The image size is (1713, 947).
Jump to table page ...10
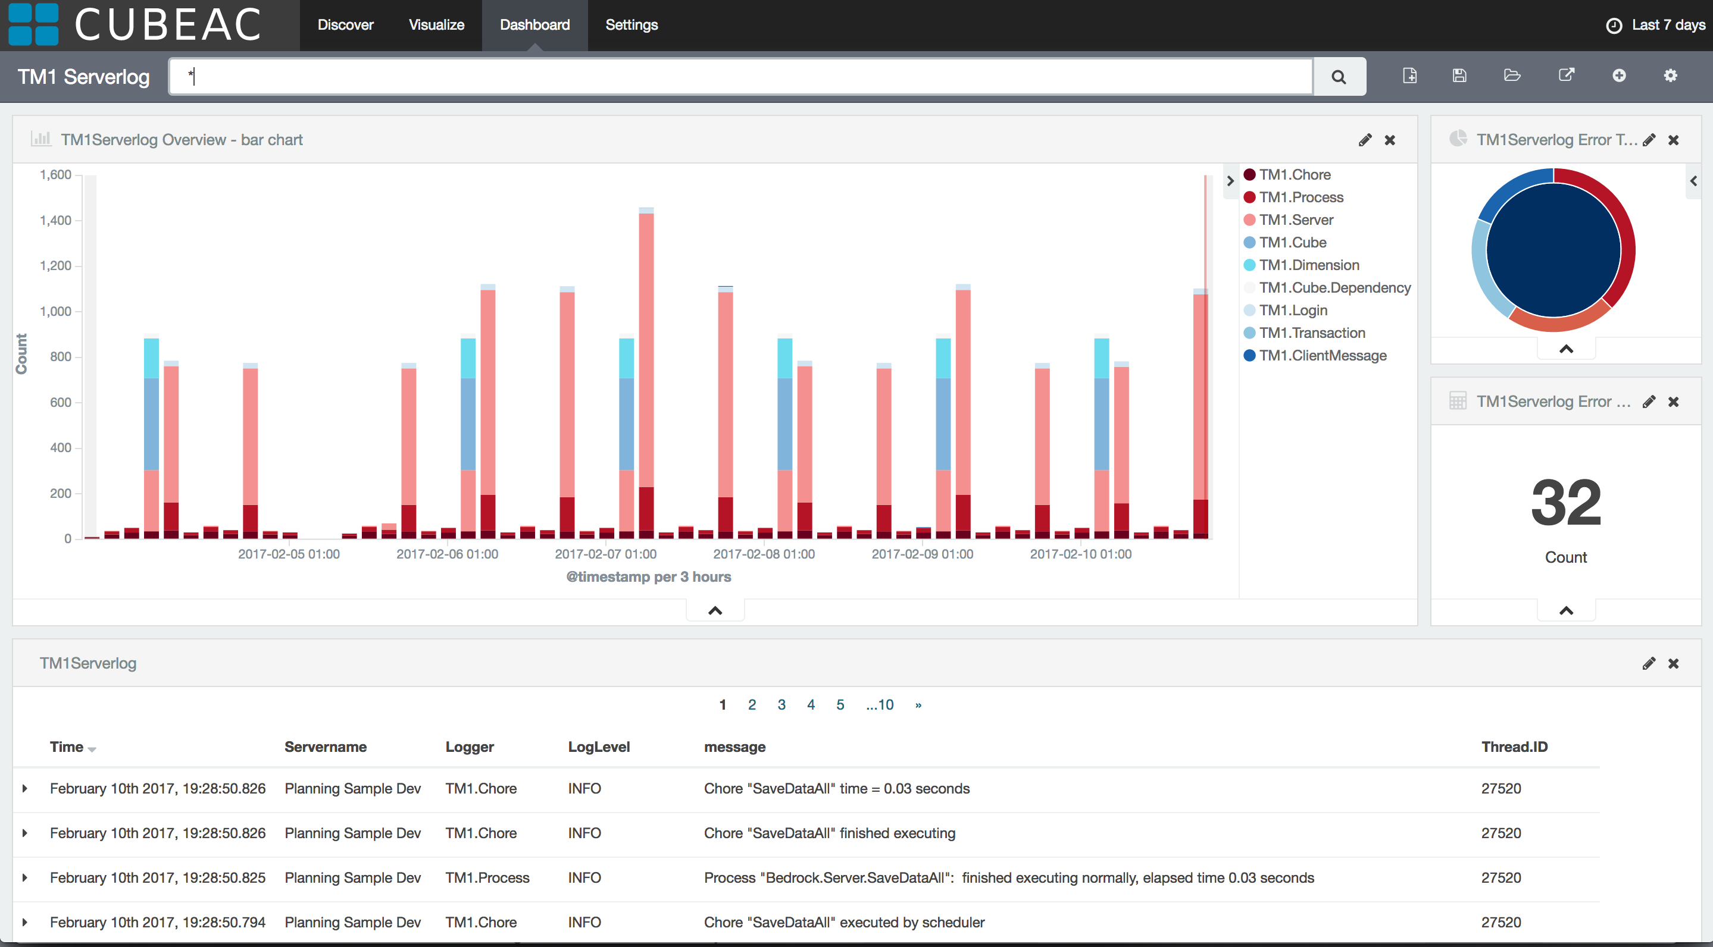tap(880, 705)
